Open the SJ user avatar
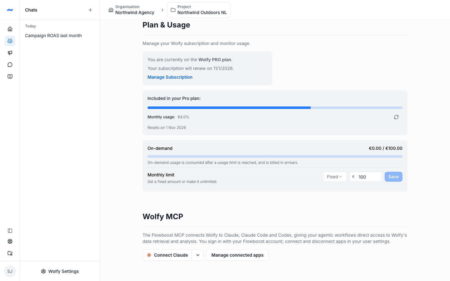This screenshot has height=281, width=450. point(10,271)
